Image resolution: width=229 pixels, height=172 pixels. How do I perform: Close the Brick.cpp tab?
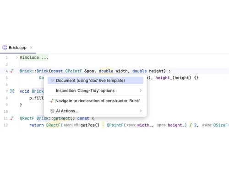pyautogui.click(x=31, y=48)
